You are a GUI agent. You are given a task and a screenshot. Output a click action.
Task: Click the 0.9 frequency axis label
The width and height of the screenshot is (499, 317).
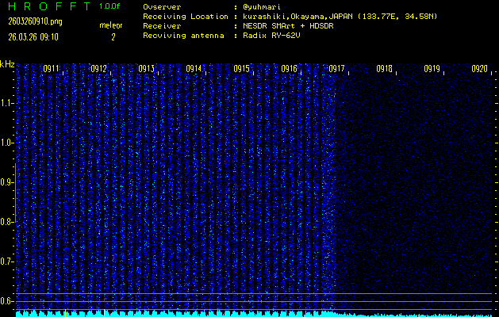tap(6, 182)
